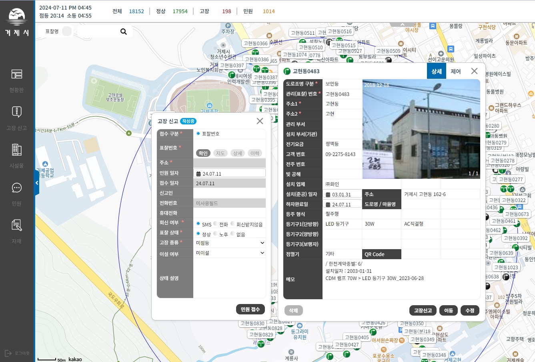
Task: Click the search text field in the top bar
Action: coord(98,31)
